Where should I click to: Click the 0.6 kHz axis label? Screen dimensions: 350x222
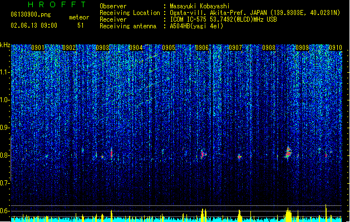tap(5, 211)
